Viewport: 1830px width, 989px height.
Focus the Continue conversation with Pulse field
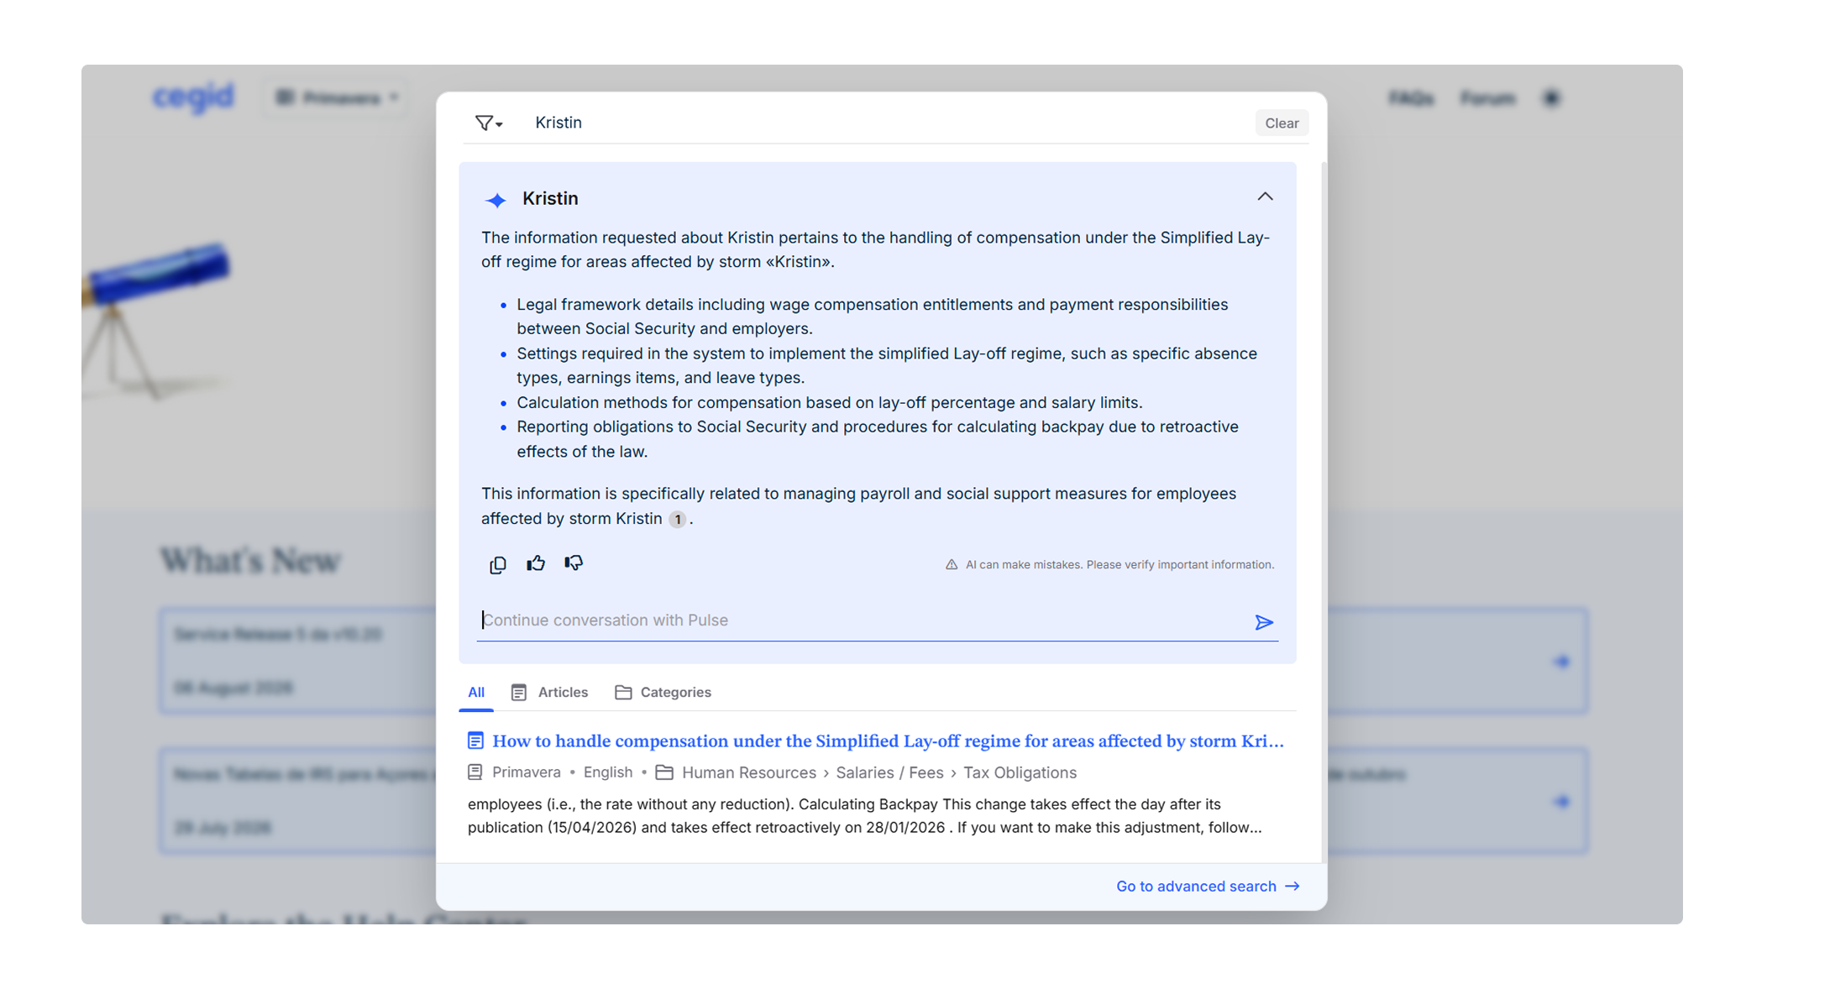click(863, 620)
